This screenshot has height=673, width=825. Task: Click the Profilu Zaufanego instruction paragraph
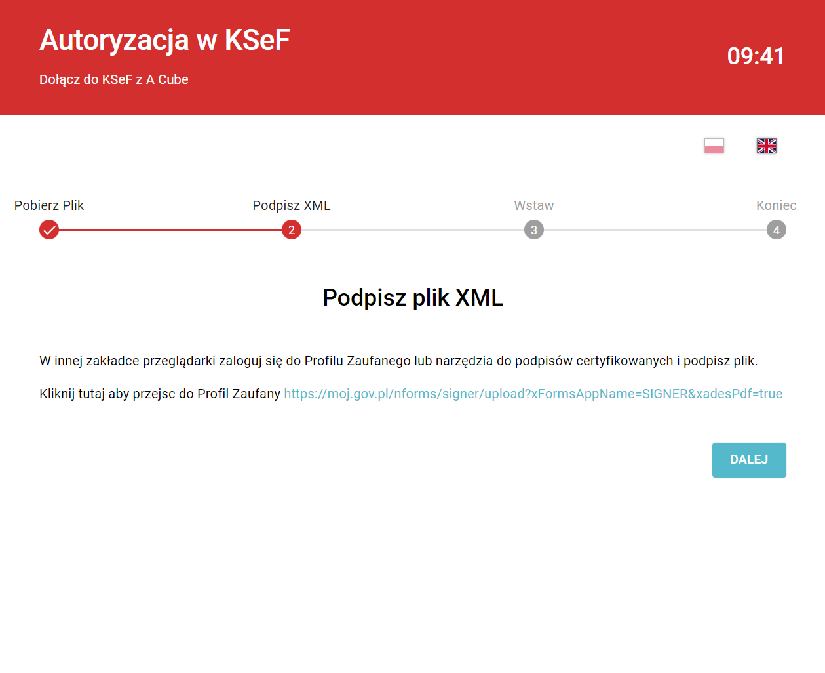click(398, 361)
